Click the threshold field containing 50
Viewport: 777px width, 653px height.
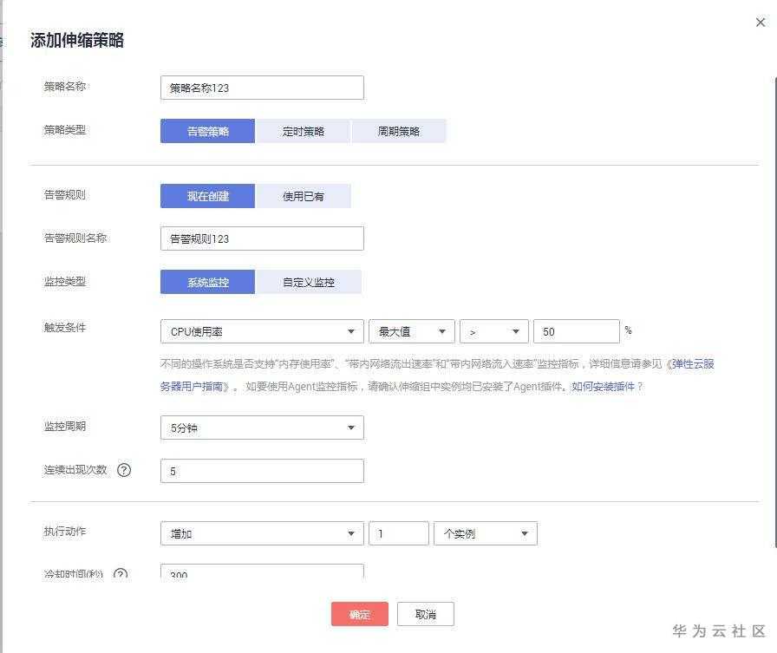pyautogui.click(x=577, y=331)
